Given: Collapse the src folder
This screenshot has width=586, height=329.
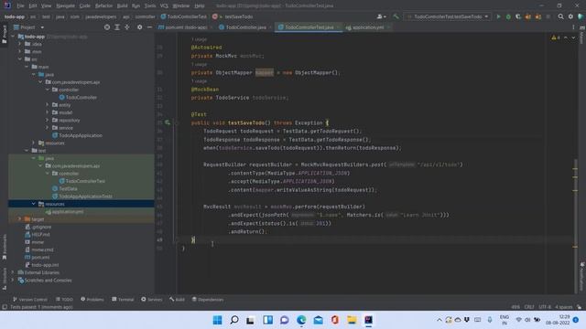Looking at the screenshot, I should point(20,59).
